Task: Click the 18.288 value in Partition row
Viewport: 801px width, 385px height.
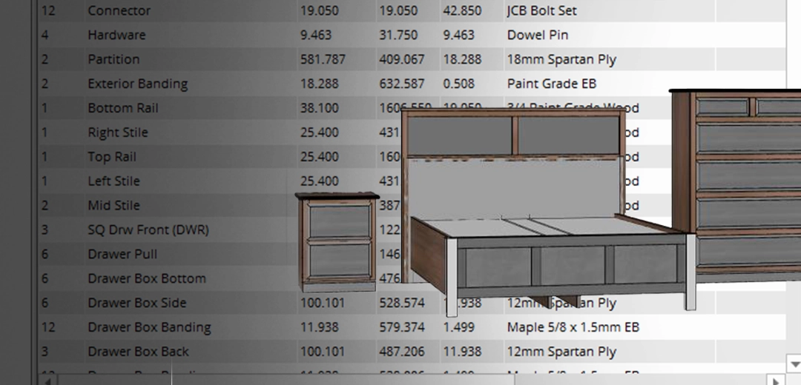Action: pos(462,60)
